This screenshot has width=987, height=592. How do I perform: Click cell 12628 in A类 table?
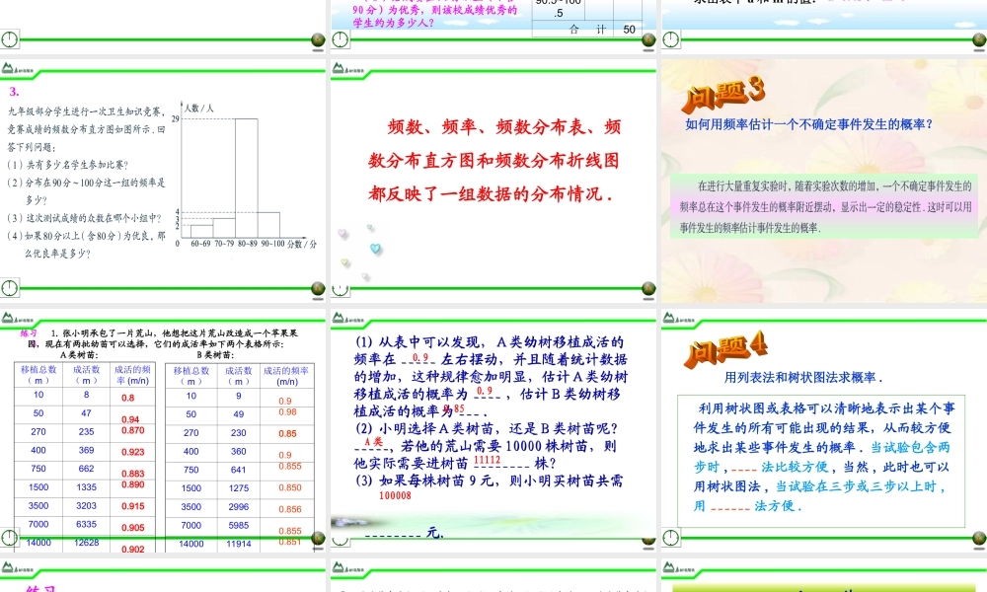(x=86, y=543)
